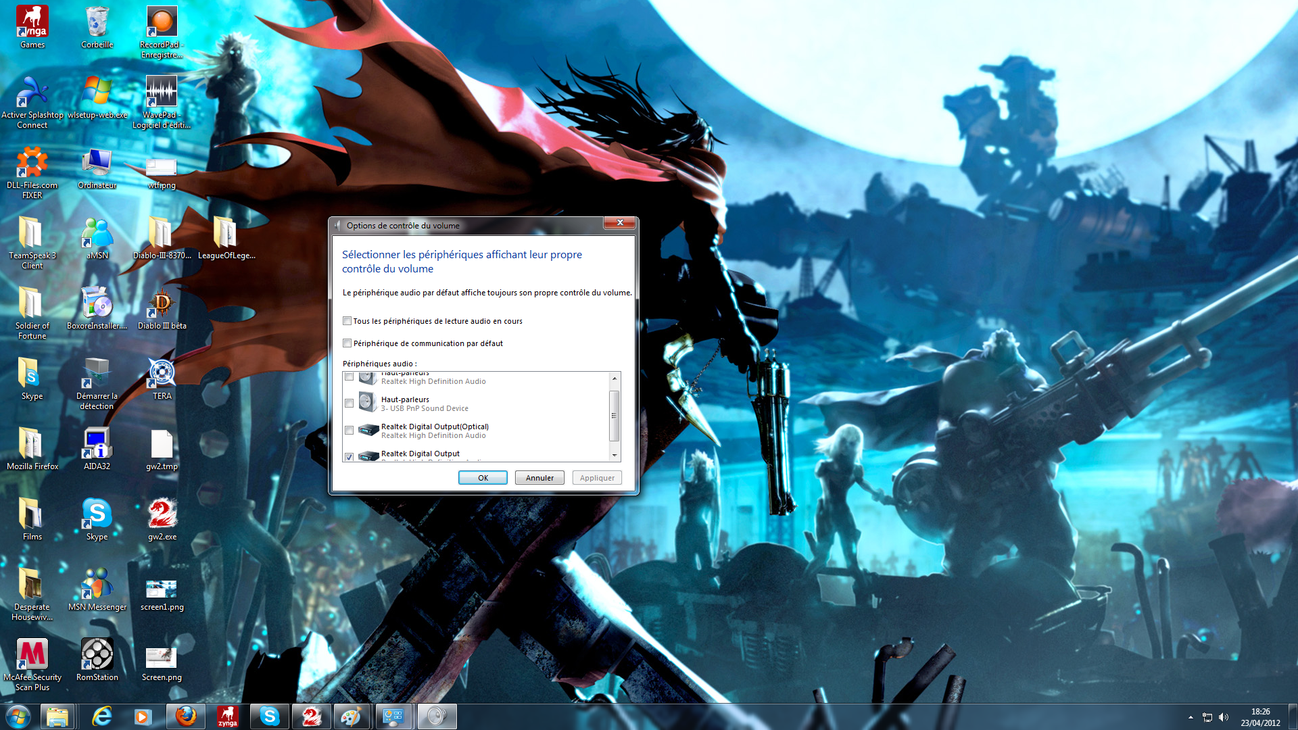Viewport: 1298px width, 730px height.
Task: Click the device list scroll-down arrow
Action: pyautogui.click(x=615, y=456)
